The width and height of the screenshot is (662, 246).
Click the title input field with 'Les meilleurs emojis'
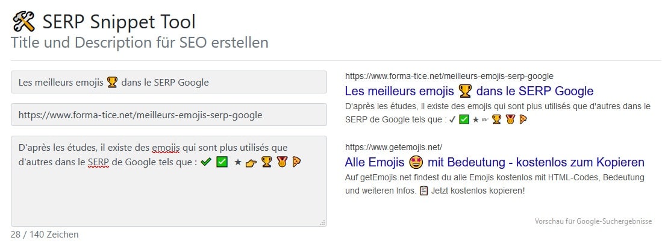tap(169, 82)
